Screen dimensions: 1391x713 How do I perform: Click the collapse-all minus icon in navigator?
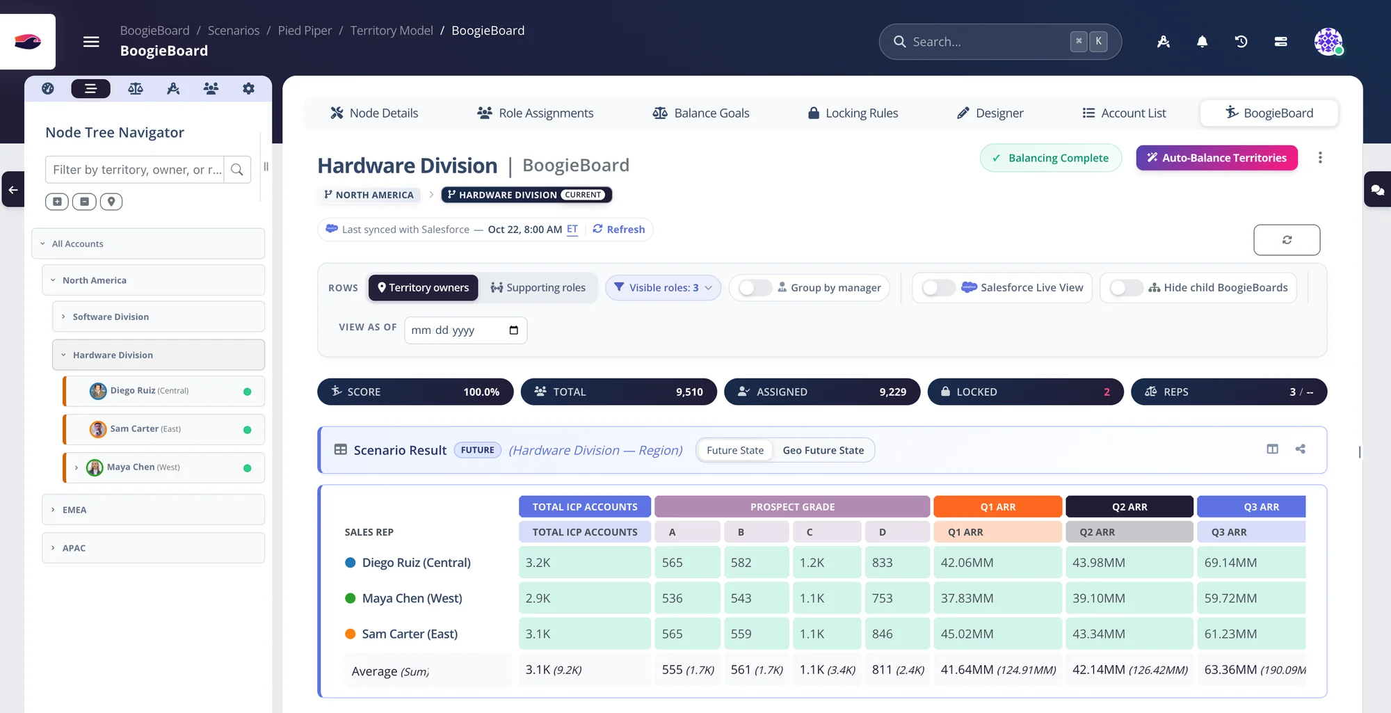point(84,202)
